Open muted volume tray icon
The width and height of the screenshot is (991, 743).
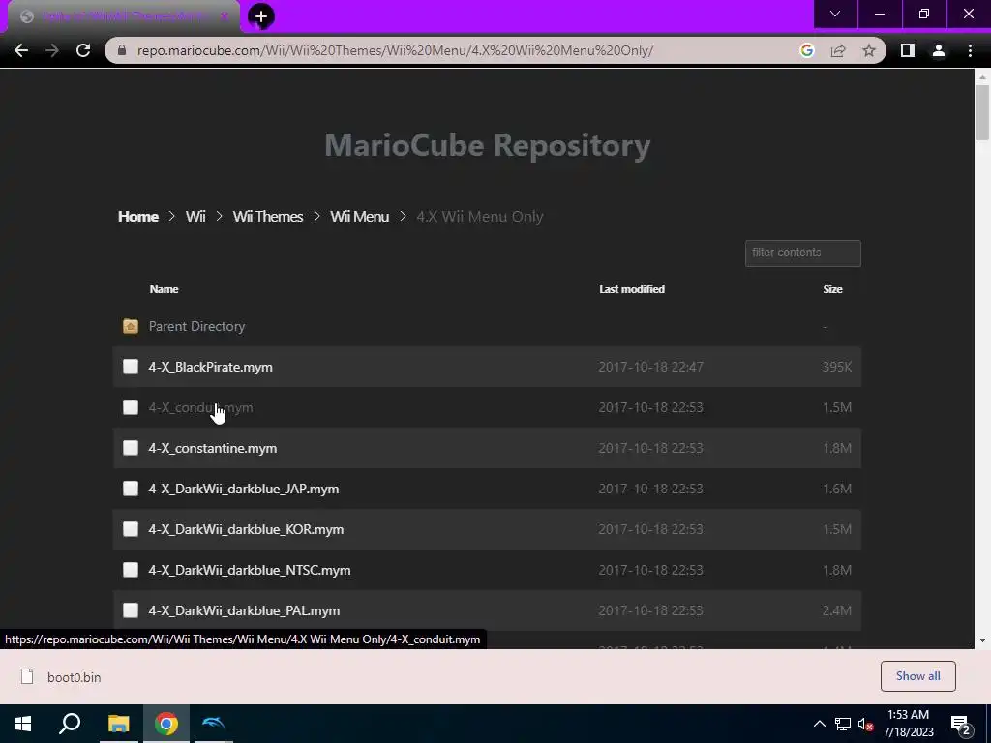tap(866, 724)
